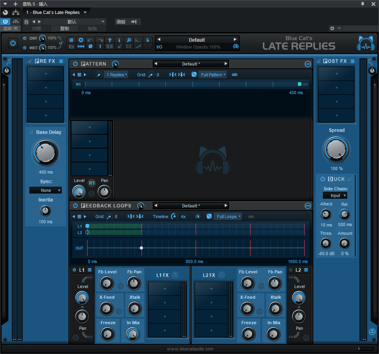Open the L2 loop menu icon
The width and height of the screenshot is (379, 354).
click(306, 270)
